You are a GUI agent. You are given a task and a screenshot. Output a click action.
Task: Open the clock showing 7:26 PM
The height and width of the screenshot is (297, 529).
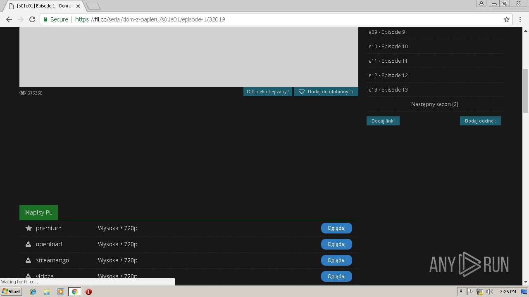click(x=508, y=292)
